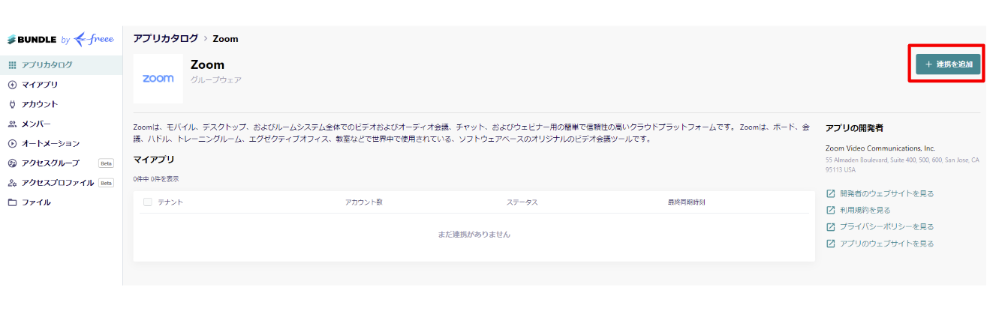This screenshot has width=1002, height=320.
Task: Check the select-all checkbox beside テナント
Action: 147,202
